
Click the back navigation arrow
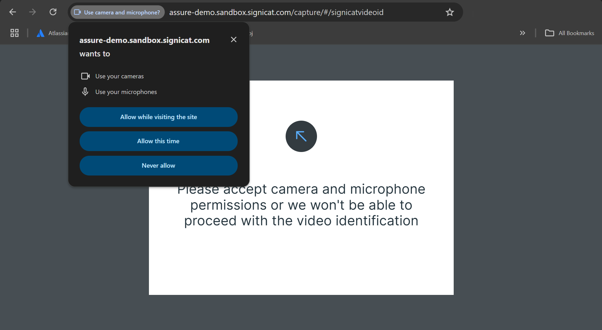point(13,12)
